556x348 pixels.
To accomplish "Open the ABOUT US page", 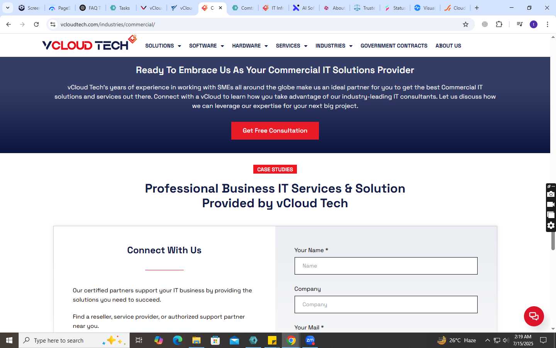I will (x=448, y=46).
